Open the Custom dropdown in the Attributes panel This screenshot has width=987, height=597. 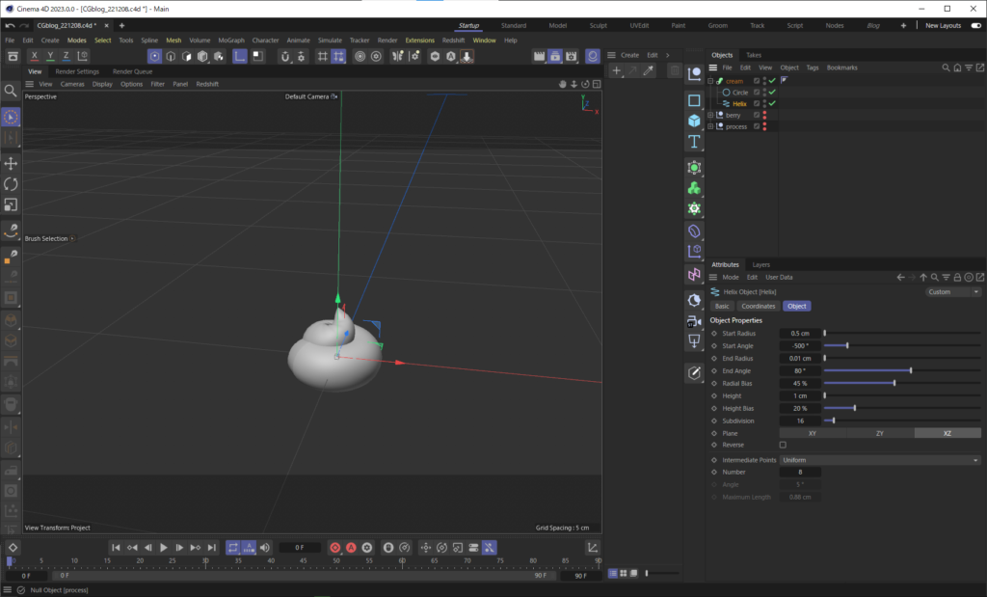pyautogui.click(x=951, y=291)
